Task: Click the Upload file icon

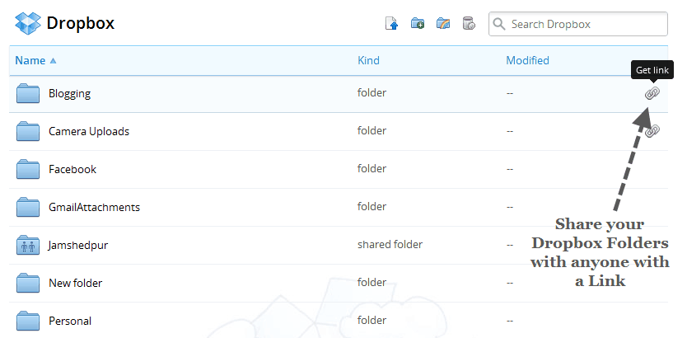Action: (x=392, y=24)
